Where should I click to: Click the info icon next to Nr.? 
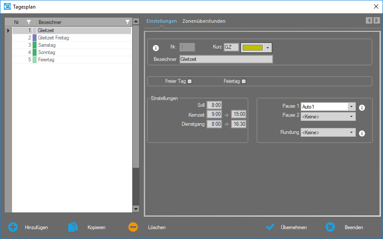(156, 48)
